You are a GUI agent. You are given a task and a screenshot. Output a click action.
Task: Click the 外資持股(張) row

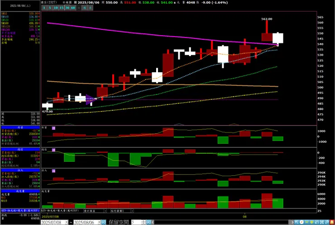pos(20,134)
